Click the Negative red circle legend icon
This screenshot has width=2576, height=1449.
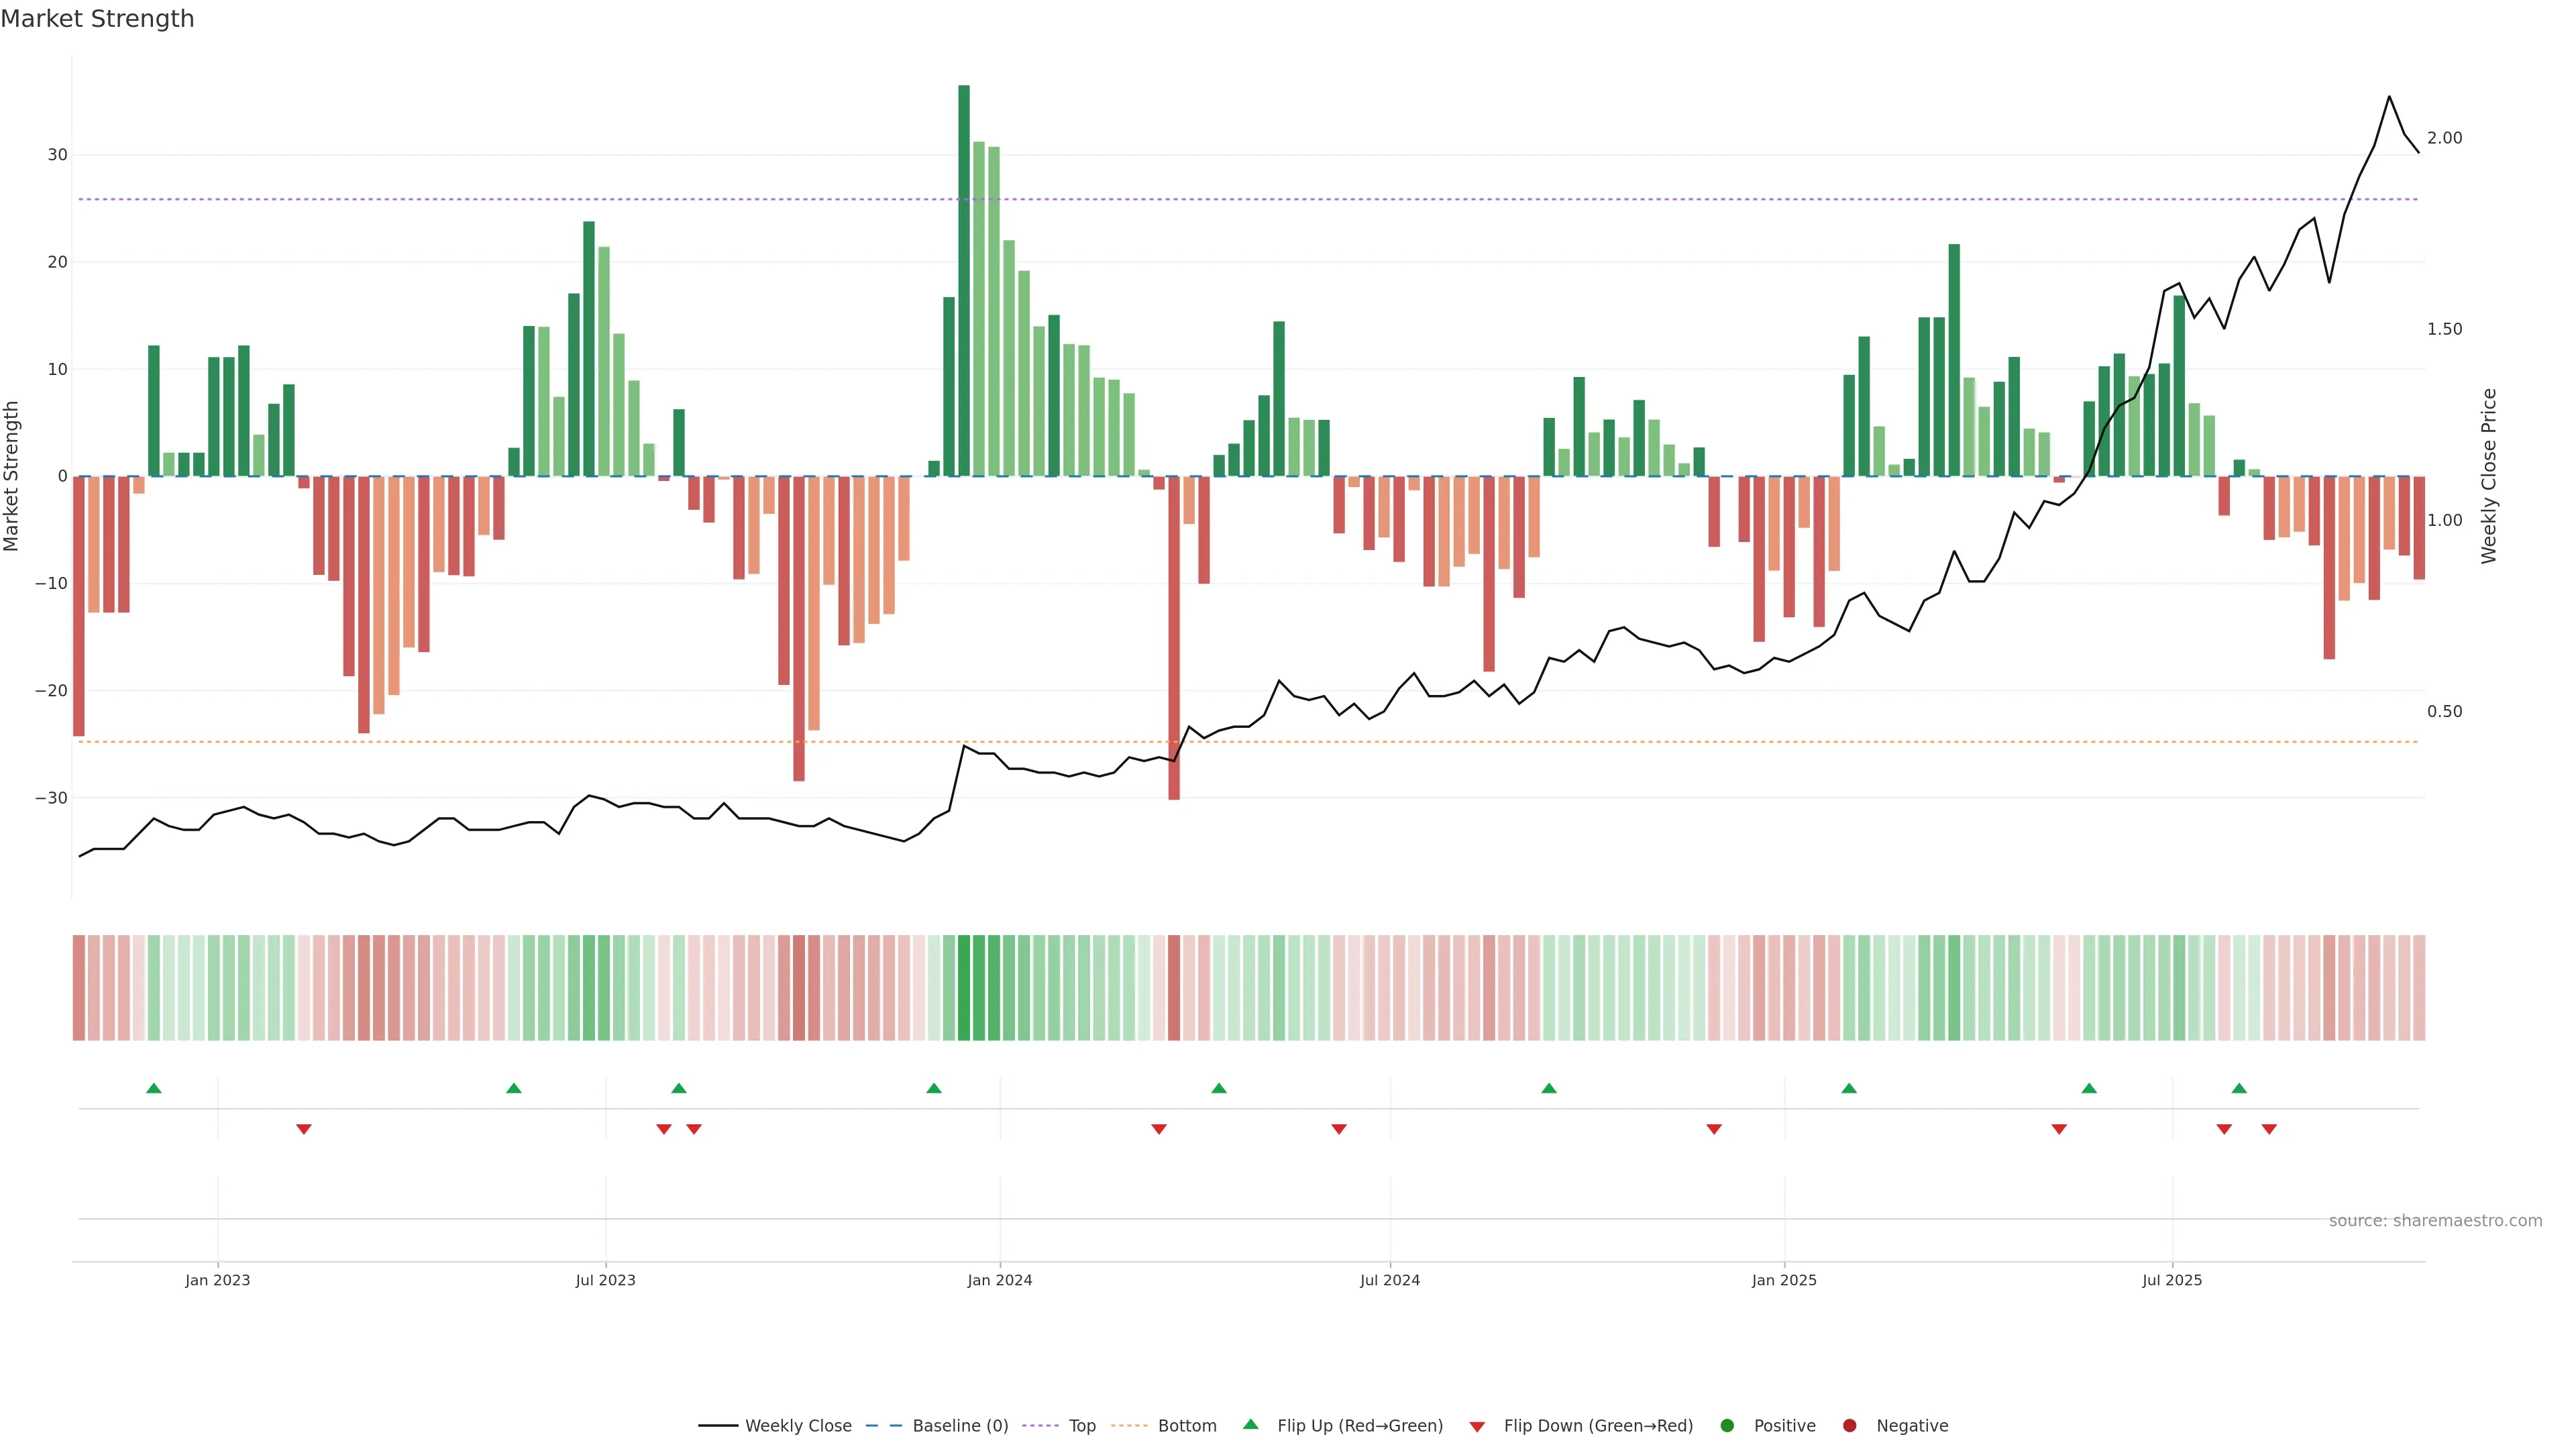(x=1849, y=1426)
